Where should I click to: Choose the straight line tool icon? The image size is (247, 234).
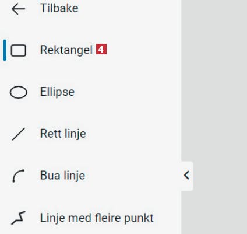(19, 134)
